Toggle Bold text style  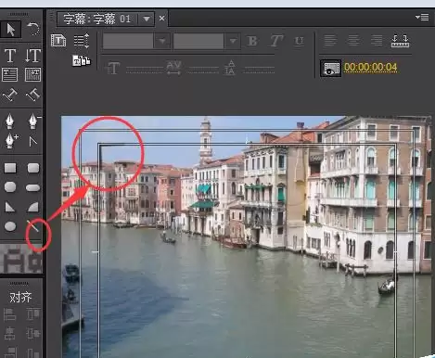pyautogui.click(x=252, y=41)
